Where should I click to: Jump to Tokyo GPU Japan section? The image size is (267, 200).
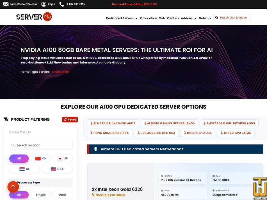(236, 133)
